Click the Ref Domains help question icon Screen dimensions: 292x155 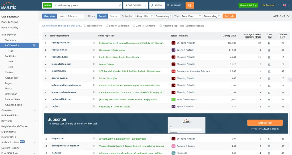(x=34, y=45)
